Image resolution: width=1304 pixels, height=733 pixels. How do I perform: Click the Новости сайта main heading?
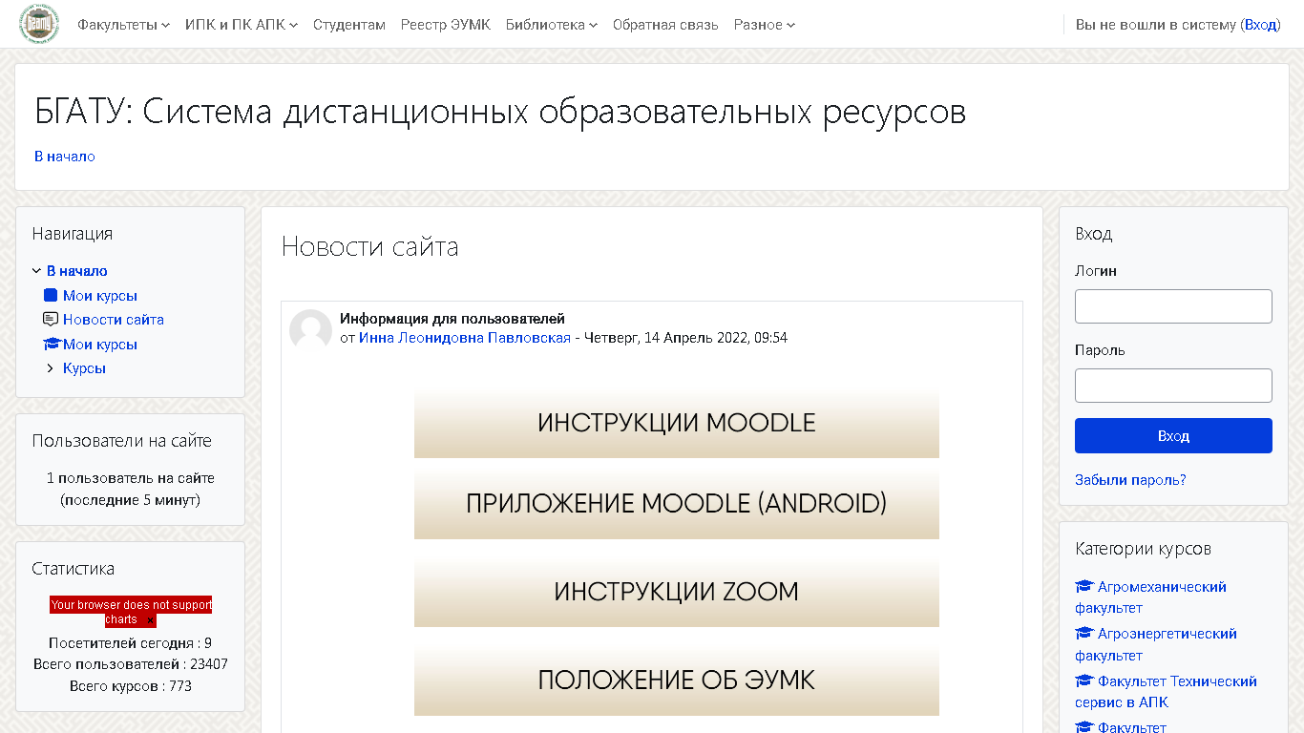coord(370,247)
